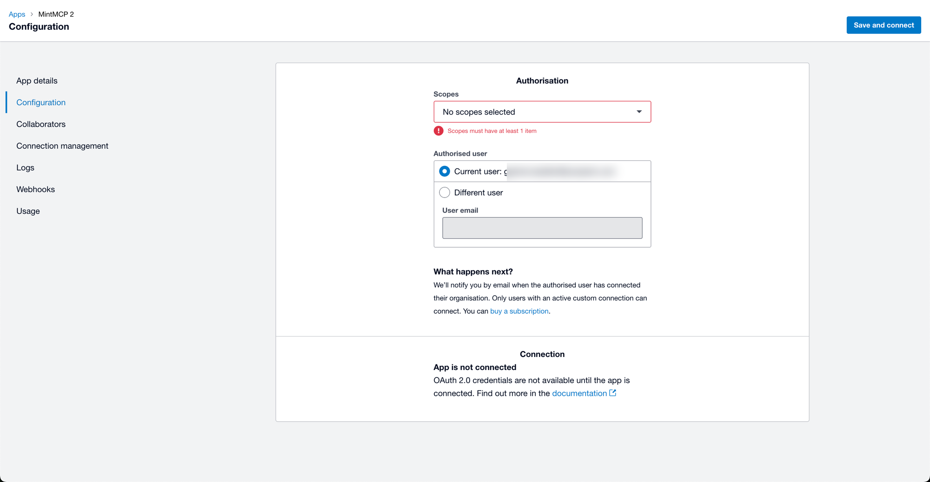Go to Connection management

[x=62, y=146]
